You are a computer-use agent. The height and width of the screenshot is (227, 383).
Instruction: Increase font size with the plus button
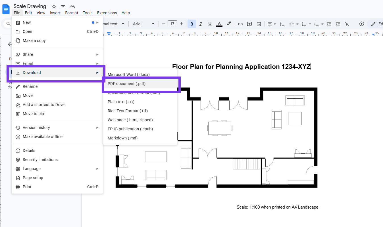click(x=182, y=24)
